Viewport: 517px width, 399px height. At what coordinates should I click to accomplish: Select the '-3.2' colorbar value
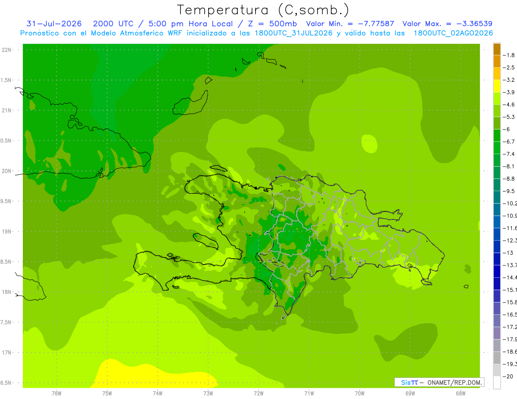click(x=509, y=80)
